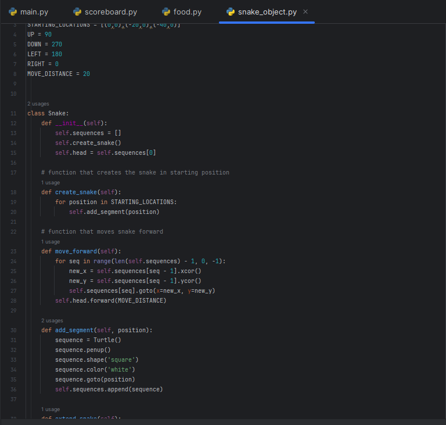446x425 pixels.
Task: Click the Python icon on main.py tab
Action: pos(12,12)
